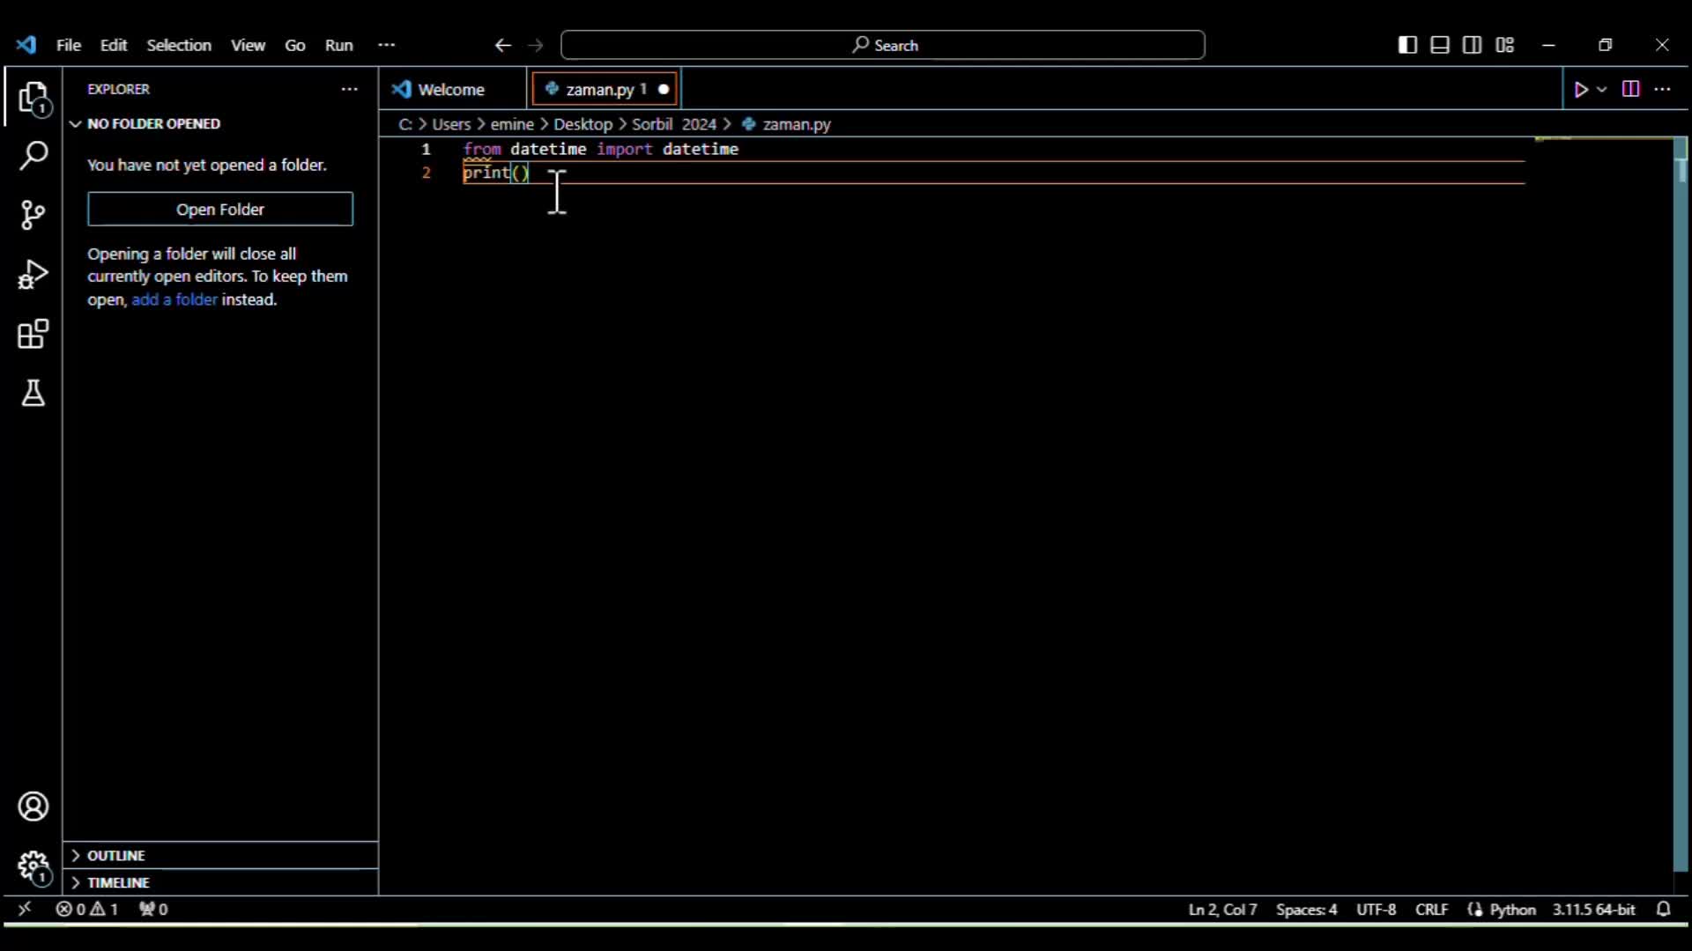Open the Accounts menu icon

pos(33,807)
